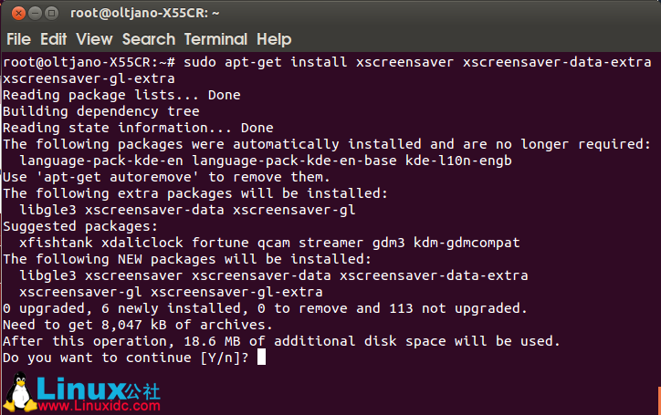661x415 pixels.
Task: Open the View menu
Action: pos(94,39)
